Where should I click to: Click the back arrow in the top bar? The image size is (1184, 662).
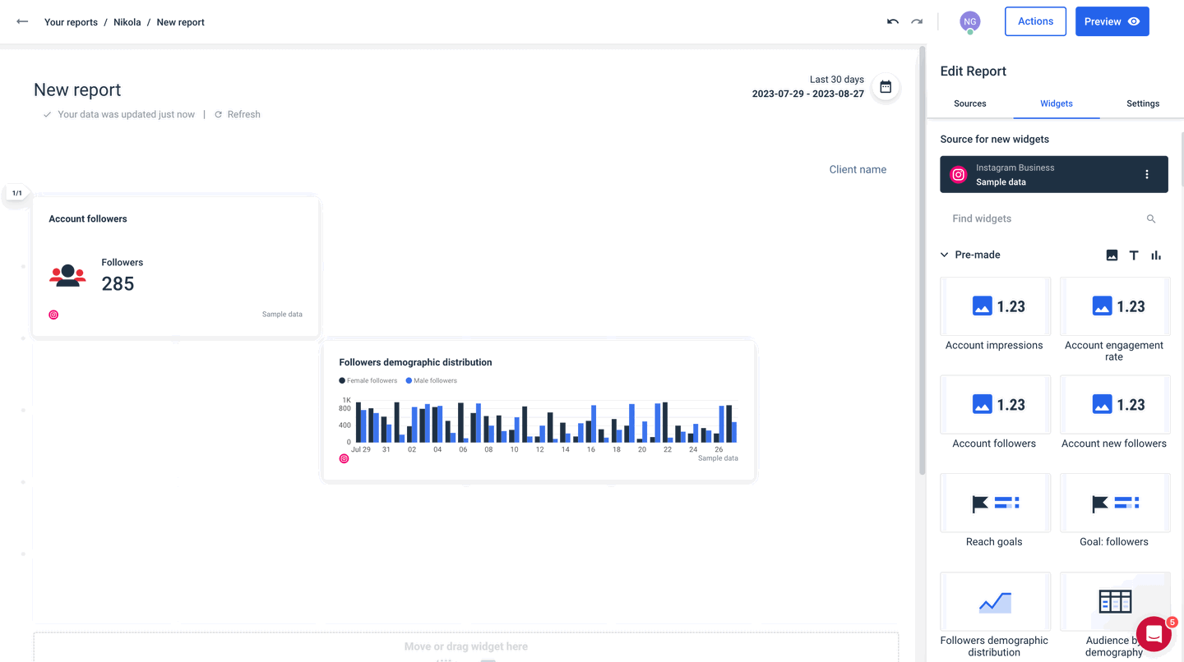22,22
